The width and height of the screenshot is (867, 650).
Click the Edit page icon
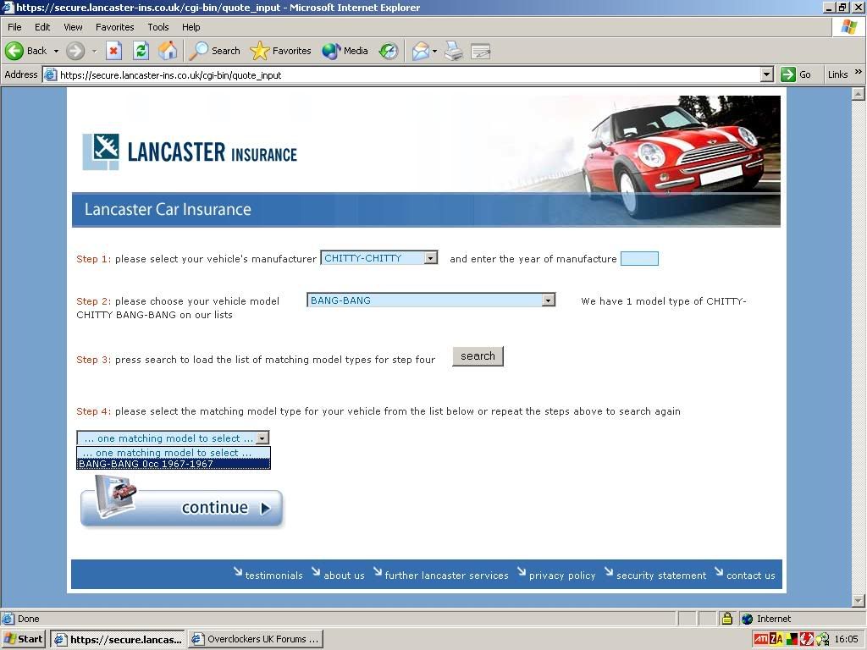point(481,52)
